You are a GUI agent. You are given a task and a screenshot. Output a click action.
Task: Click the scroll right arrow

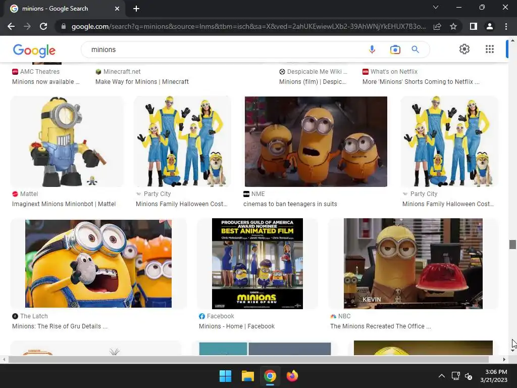(504, 359)
